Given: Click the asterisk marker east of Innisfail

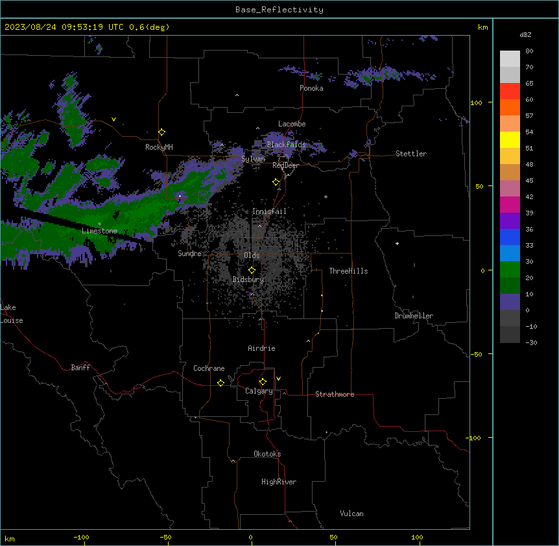Looking at the screenshot, I should (326, 196).
